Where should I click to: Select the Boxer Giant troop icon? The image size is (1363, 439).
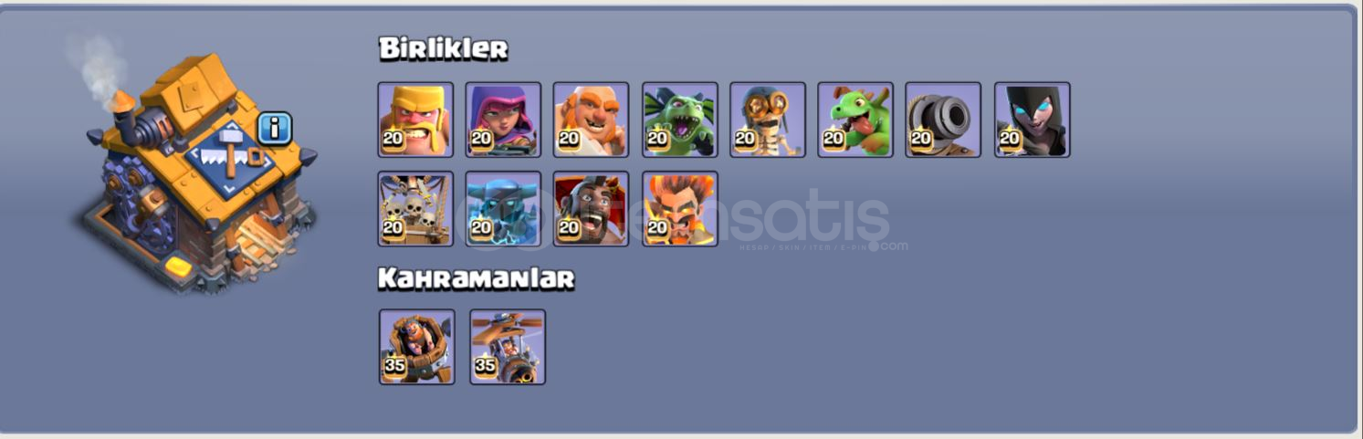(591, 120)
